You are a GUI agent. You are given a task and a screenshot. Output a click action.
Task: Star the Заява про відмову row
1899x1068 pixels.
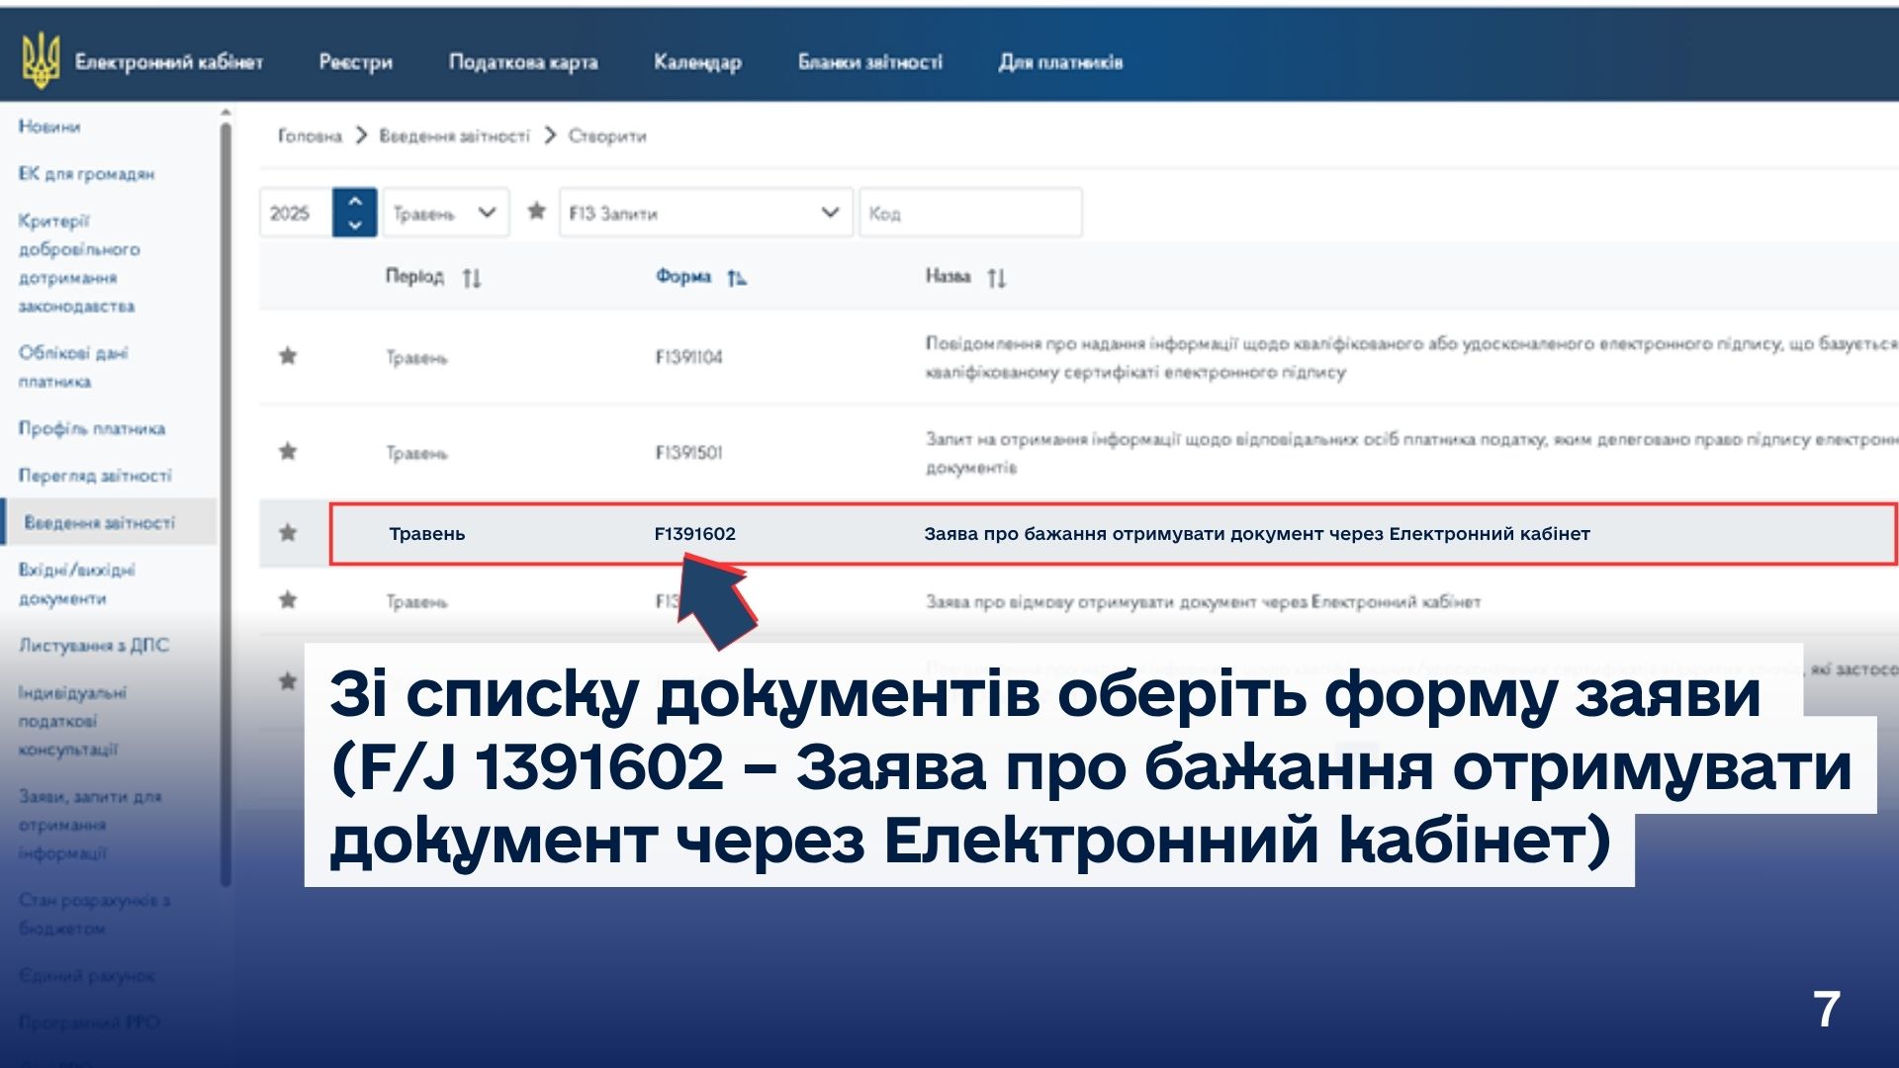point(288,600)
